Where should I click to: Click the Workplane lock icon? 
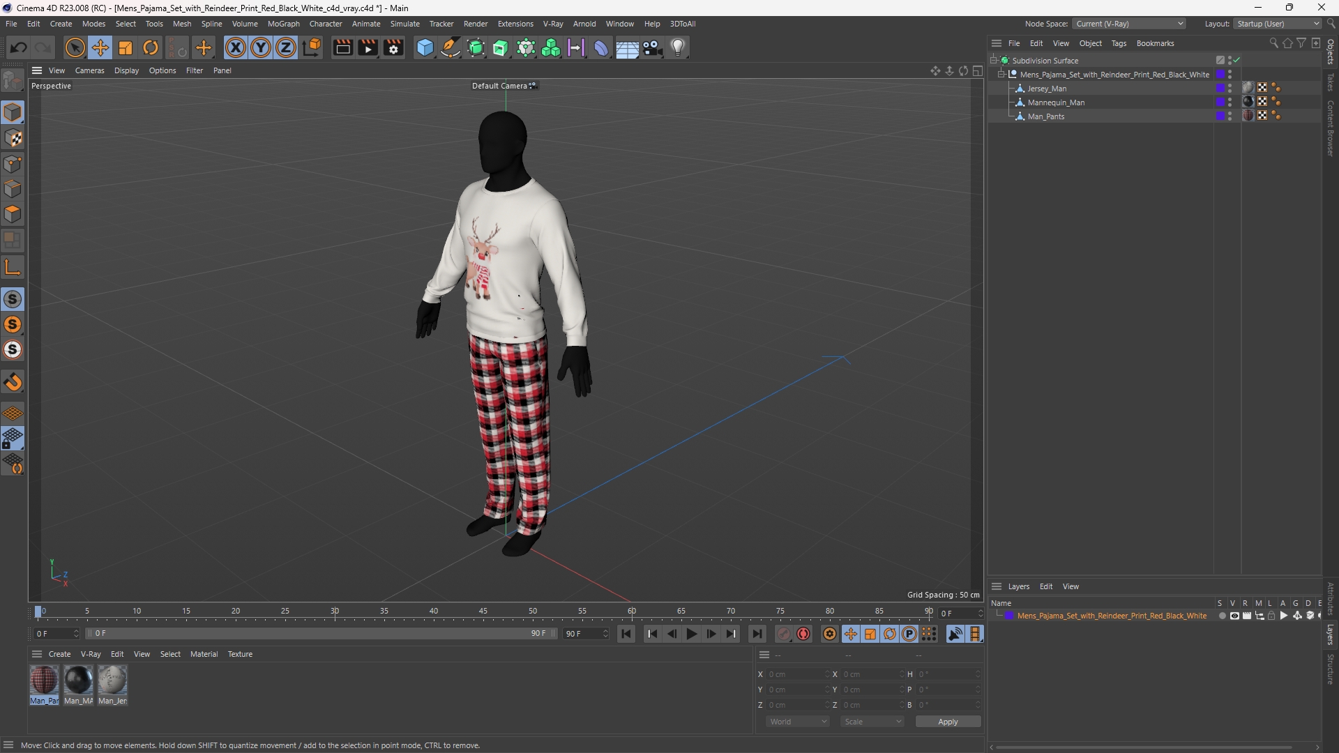13,439
